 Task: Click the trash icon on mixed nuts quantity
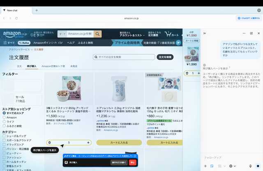click(50, 142)
